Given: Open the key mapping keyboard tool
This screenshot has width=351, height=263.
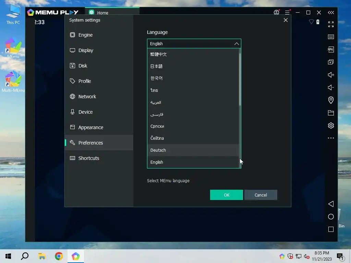Looking at the screenshot, I should point(331,37).
